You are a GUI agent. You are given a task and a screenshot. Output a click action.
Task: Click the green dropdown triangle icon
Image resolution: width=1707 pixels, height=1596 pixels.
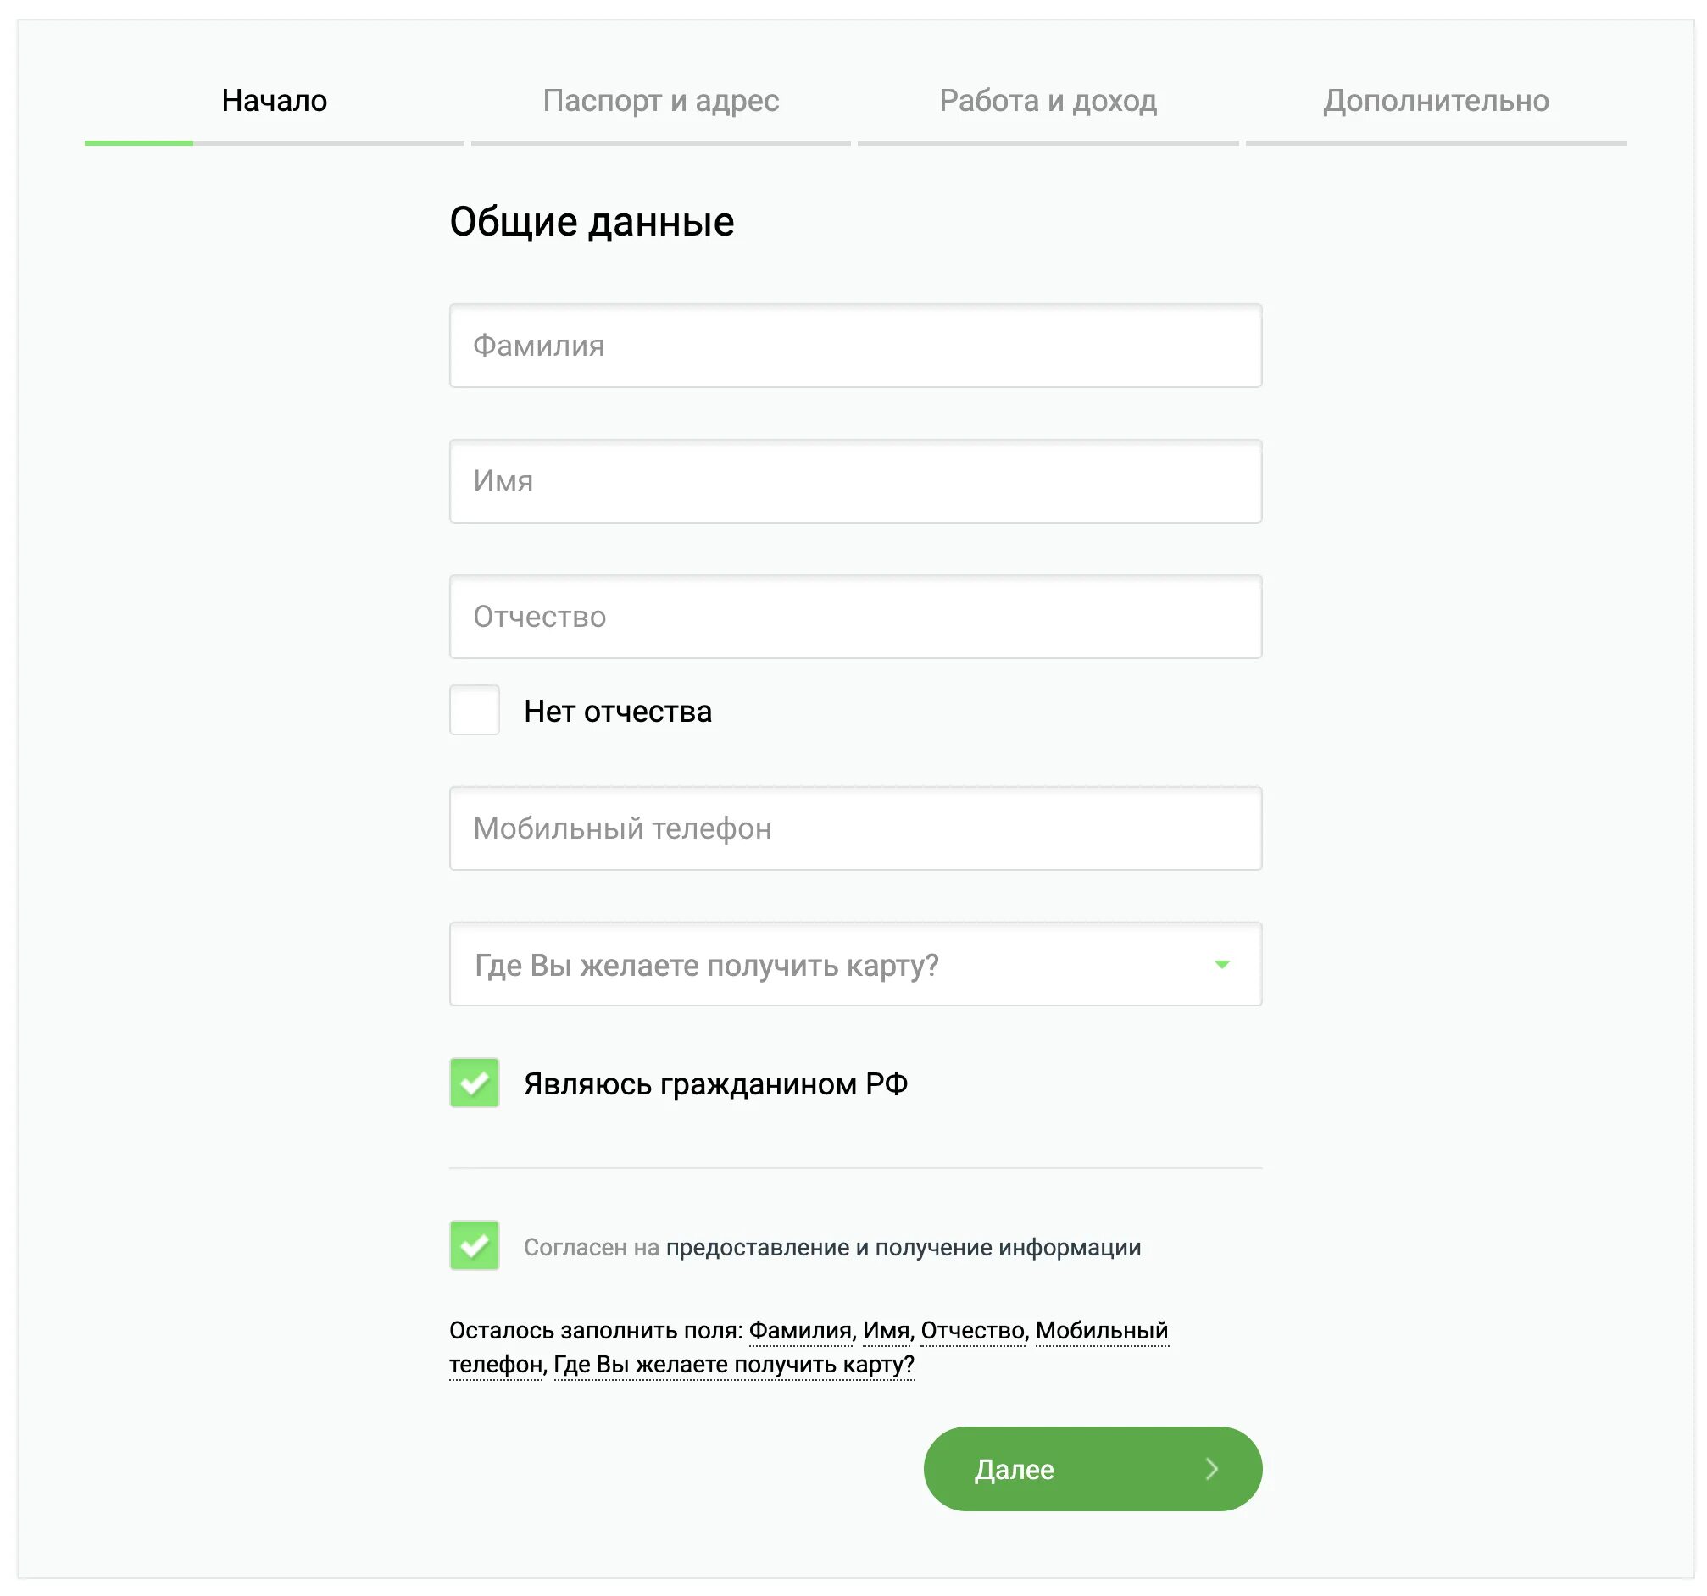(1222, 965)
